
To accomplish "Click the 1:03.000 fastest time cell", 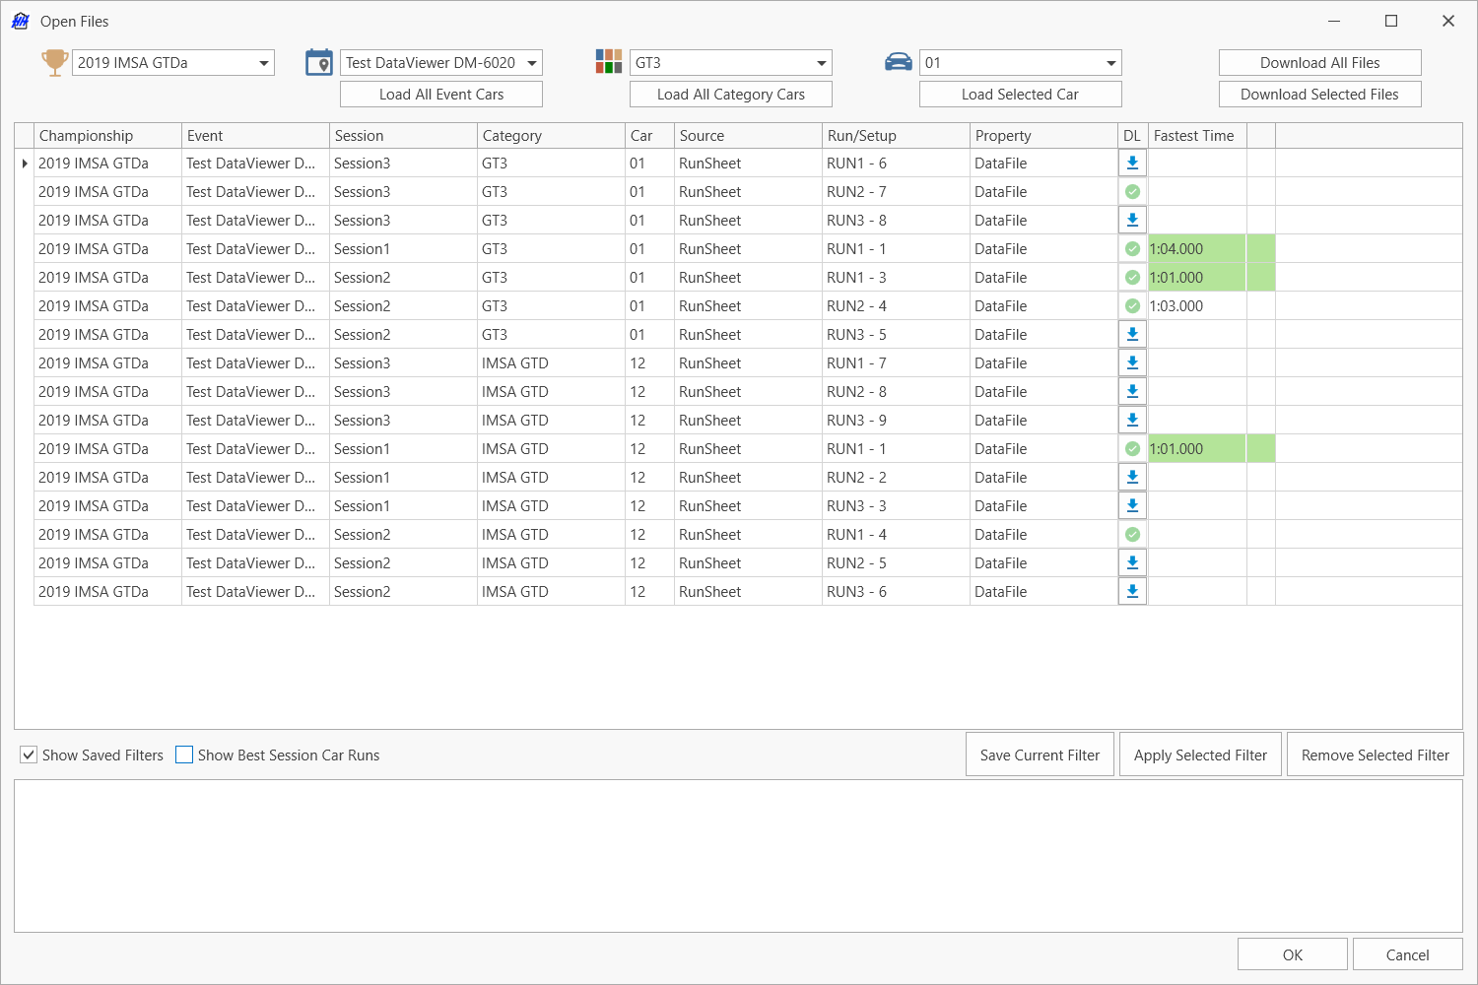I will [x=1197, y=305].
